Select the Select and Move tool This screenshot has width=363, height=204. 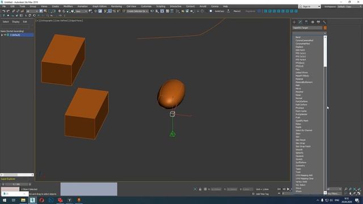pyautogui.click(x=60, y=11)
